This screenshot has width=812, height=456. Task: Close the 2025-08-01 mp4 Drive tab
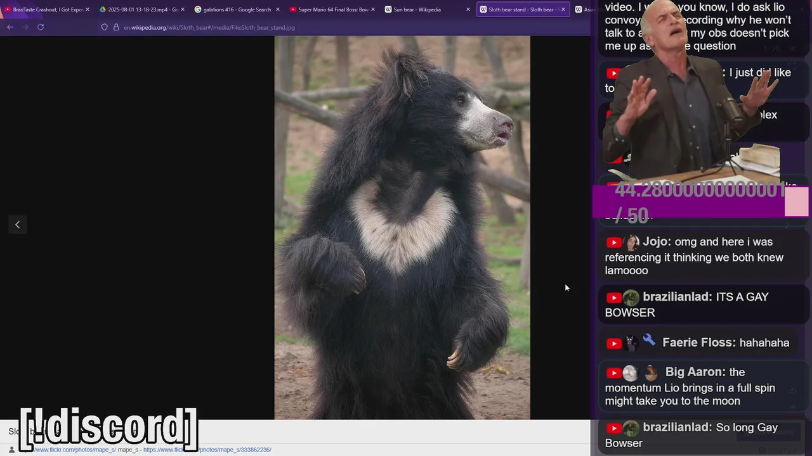coord(182,9)
